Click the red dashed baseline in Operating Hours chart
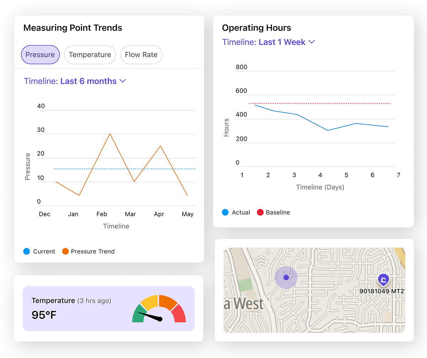This screenshot has width=427, height=358. (320, 103)
